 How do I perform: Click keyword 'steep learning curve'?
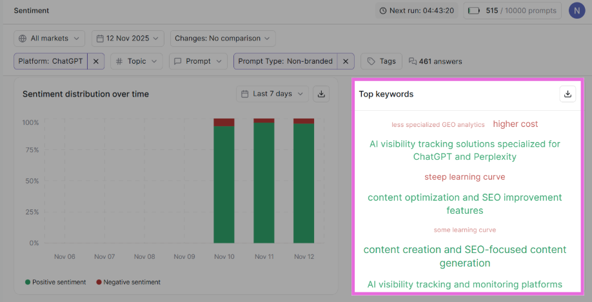465,177
